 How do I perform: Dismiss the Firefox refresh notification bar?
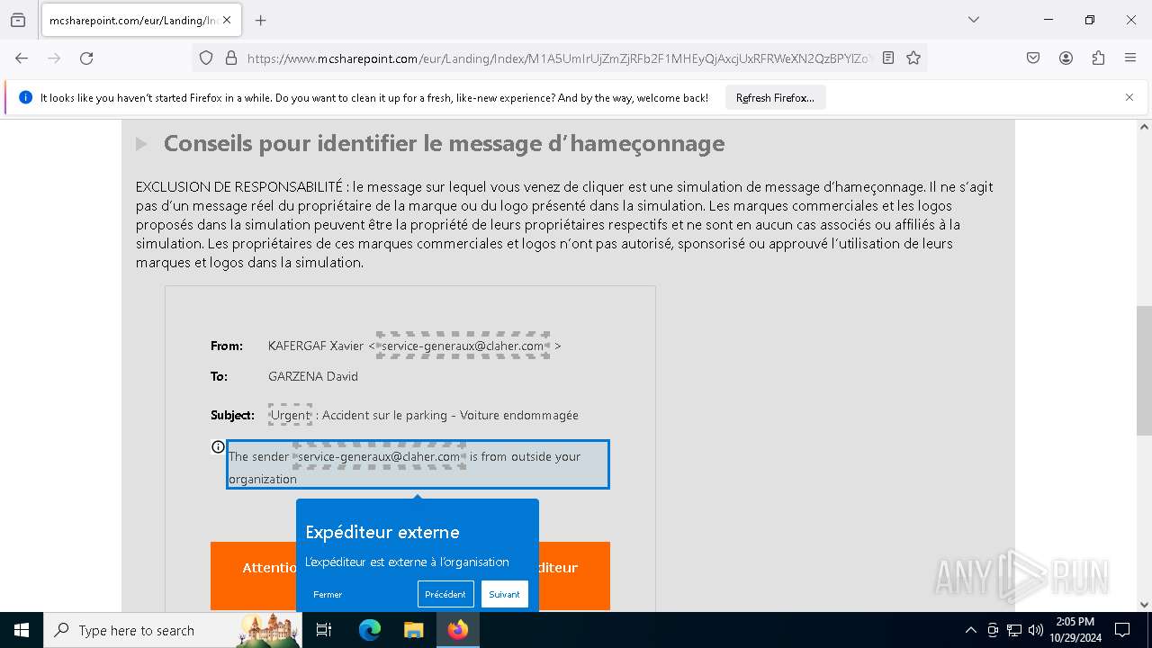coord(1129,97)
